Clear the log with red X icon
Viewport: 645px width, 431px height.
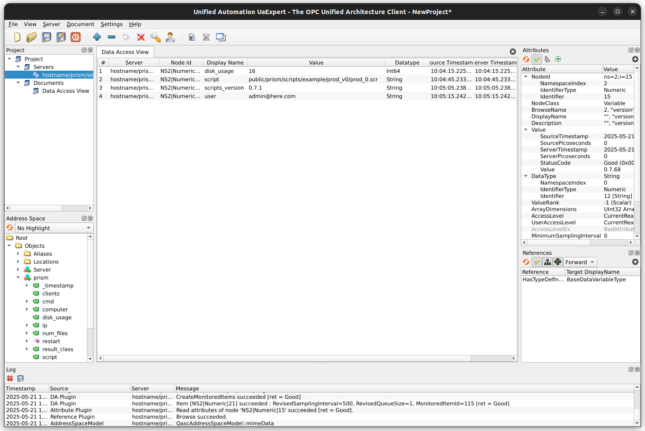10,378
